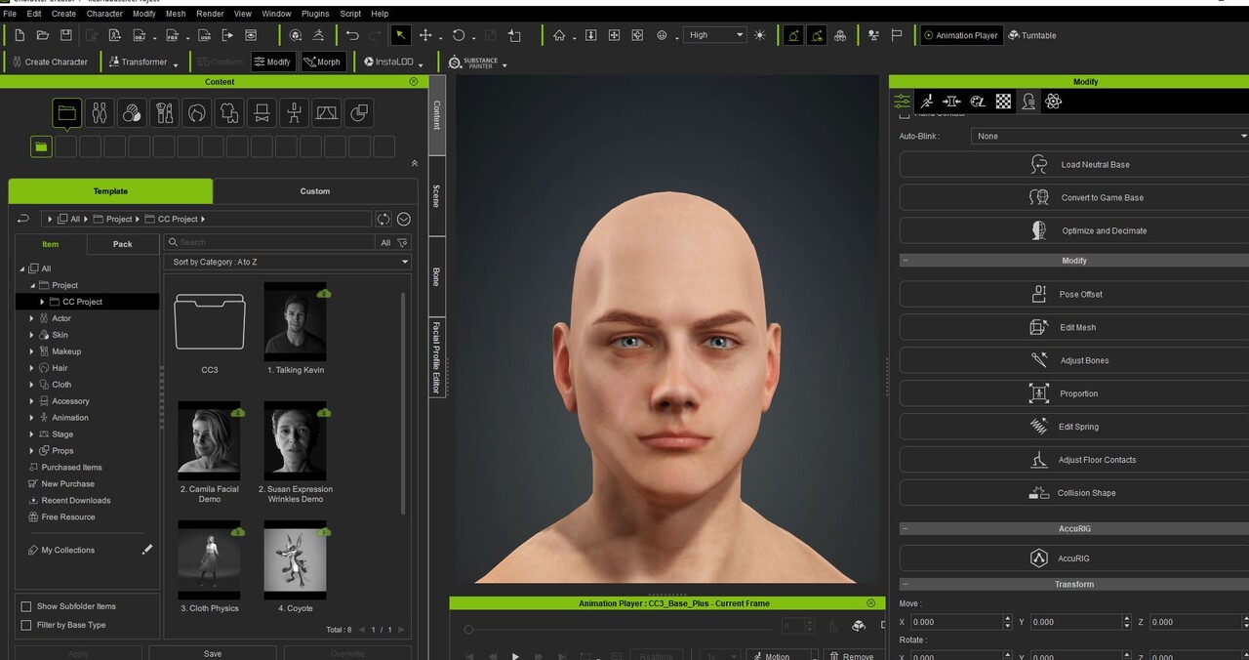
Task: Enable Show Subfolder Items
Action: click(26, 606)
